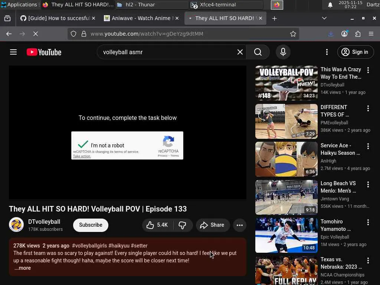Show tracking protection shield info

click(x=73, y=34)
